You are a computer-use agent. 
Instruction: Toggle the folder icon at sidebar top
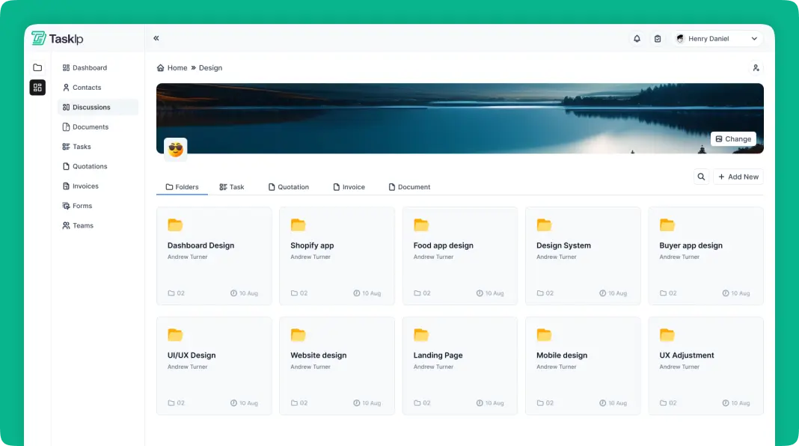[37, 67]
